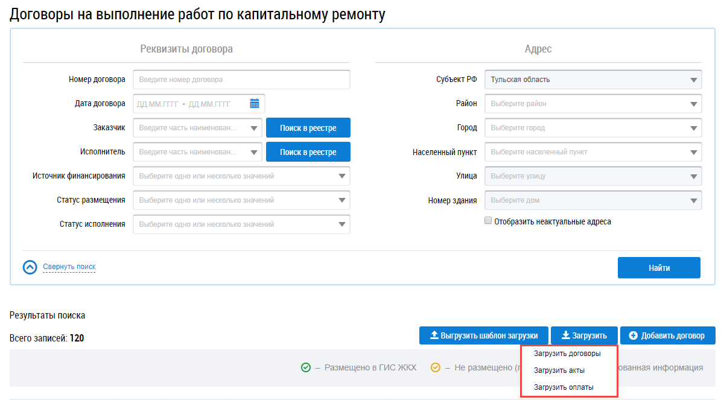Click yellow 'Не размещено' status icon

click(436, 367)
